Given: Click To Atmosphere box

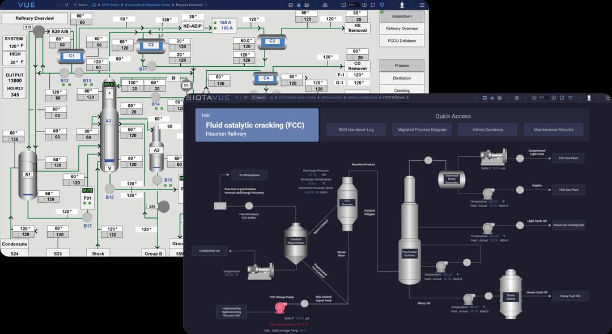Looking at the screenshot, I should tap(249, 175).
